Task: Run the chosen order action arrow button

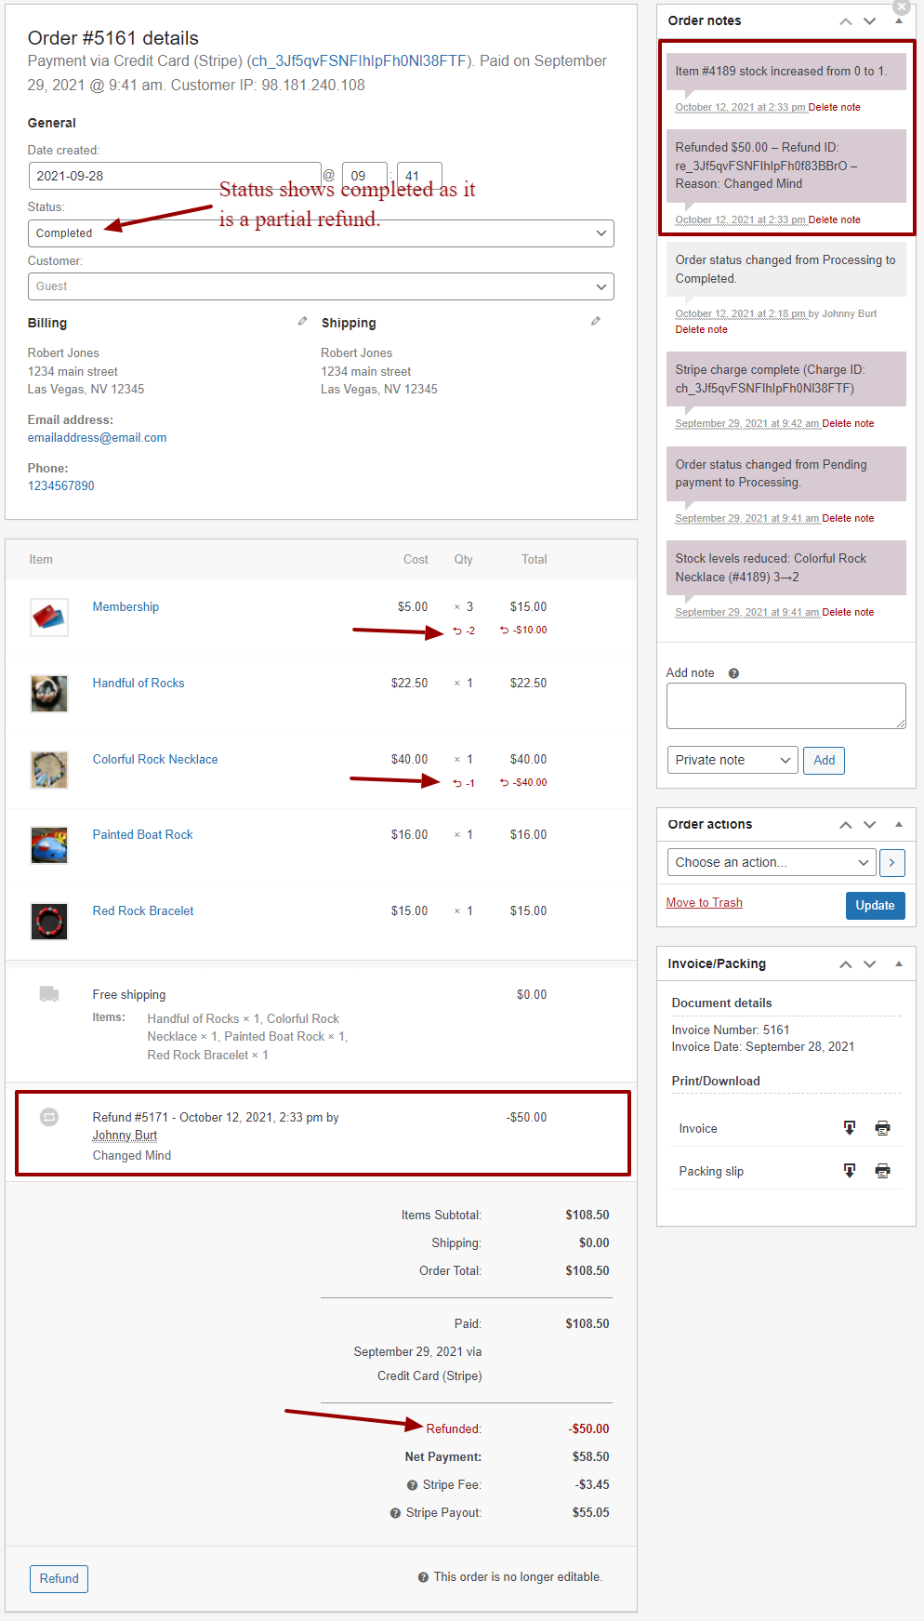Action: coord(891,863)
